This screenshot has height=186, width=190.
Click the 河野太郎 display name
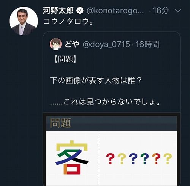[x=58, y=11]
